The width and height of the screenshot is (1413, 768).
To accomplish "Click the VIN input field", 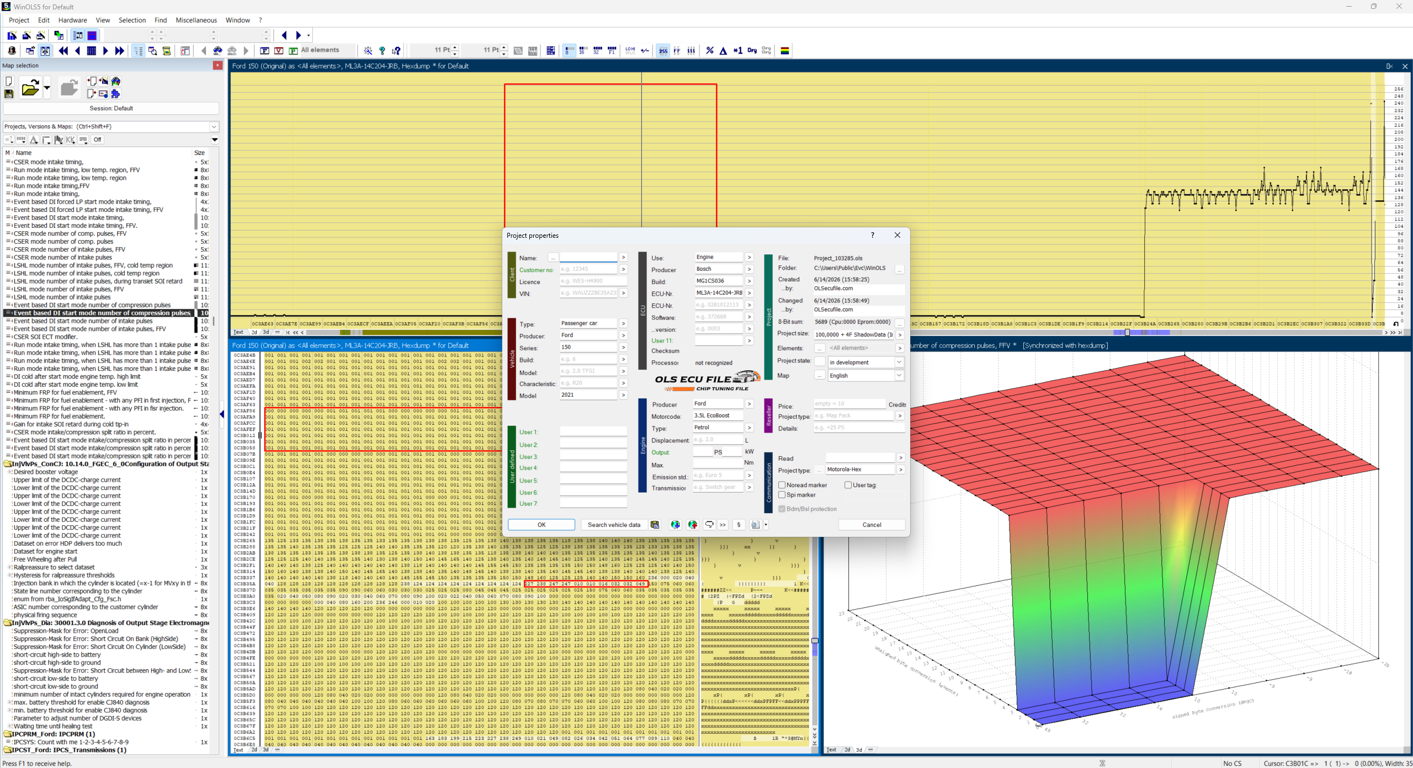I will coord(588,293).
